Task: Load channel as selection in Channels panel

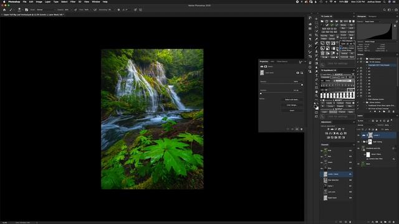Action: [336, 222]
